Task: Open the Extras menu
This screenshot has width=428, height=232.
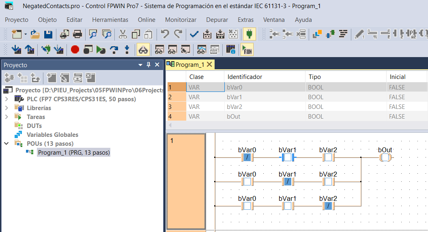Action: click(245, 20)
